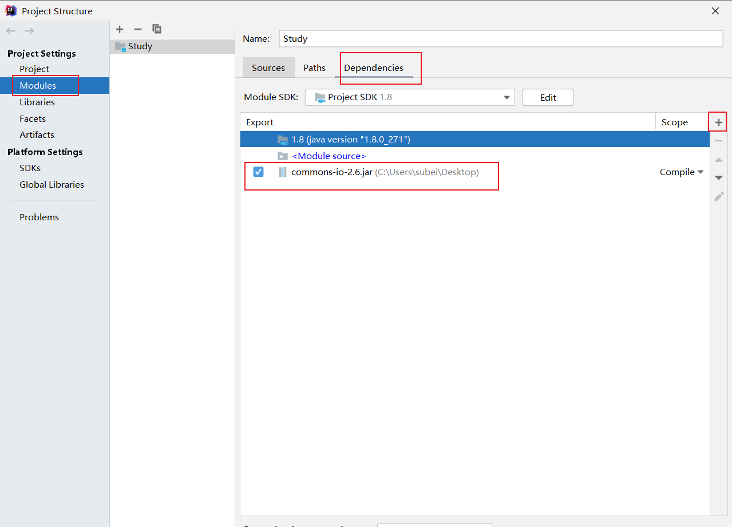Uncheck export checkbox for commons-io-2.6.jar
This screenshot has width=732, height=527.
(258, 172)
